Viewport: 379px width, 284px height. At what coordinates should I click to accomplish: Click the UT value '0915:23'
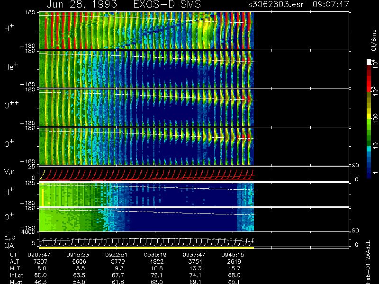coord(78,255)
